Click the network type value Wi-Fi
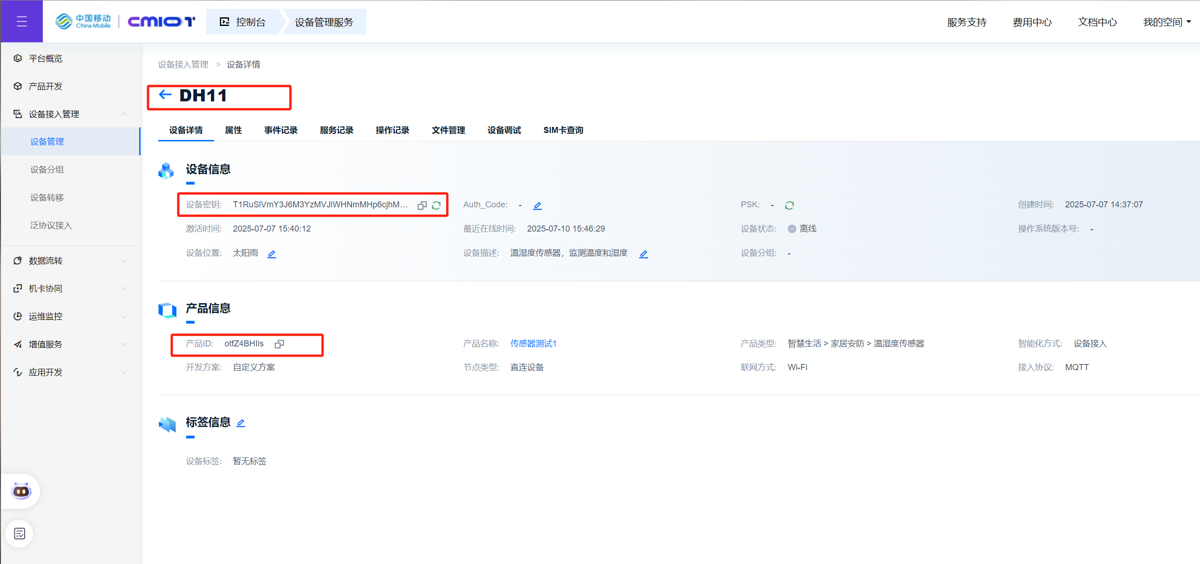Screen dimensions: 1200x564 click(x=797, y=368)
